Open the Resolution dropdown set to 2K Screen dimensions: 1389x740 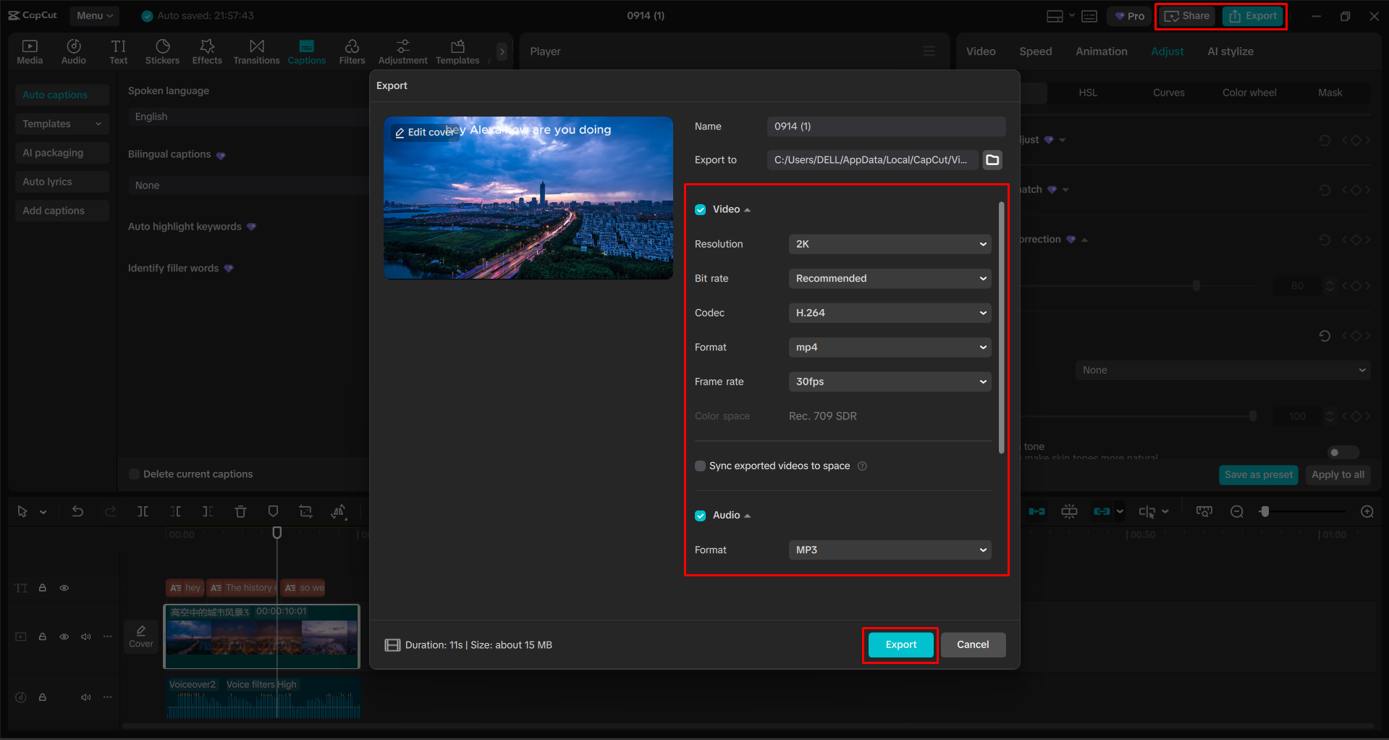[x=889, y=244]
